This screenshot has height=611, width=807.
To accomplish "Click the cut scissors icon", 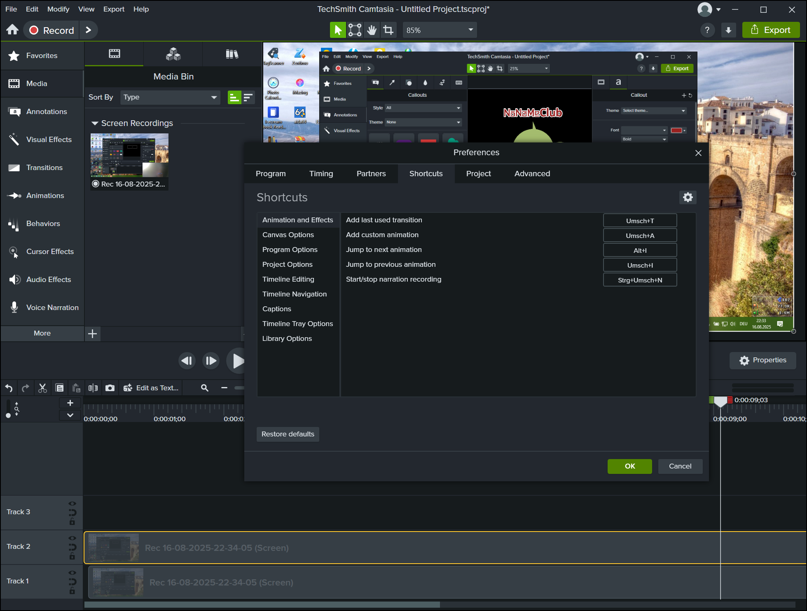I will (x=42, y=388).
